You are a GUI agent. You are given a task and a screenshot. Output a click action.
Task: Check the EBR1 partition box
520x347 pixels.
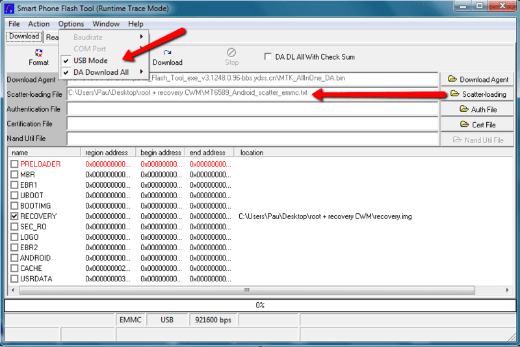click(x=14, y=185)
